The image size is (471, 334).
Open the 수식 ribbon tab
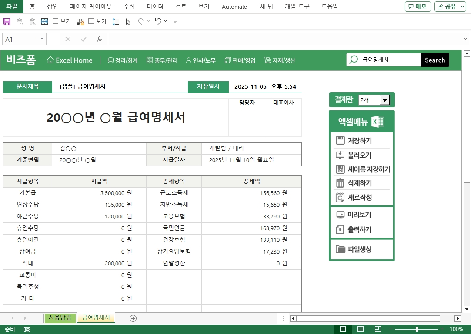tap(129, 7)
